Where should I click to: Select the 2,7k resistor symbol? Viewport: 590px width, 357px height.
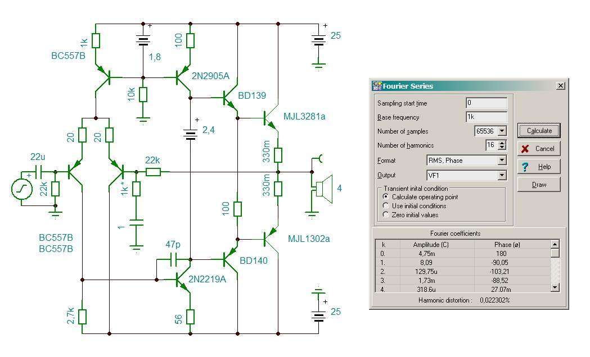83,317
